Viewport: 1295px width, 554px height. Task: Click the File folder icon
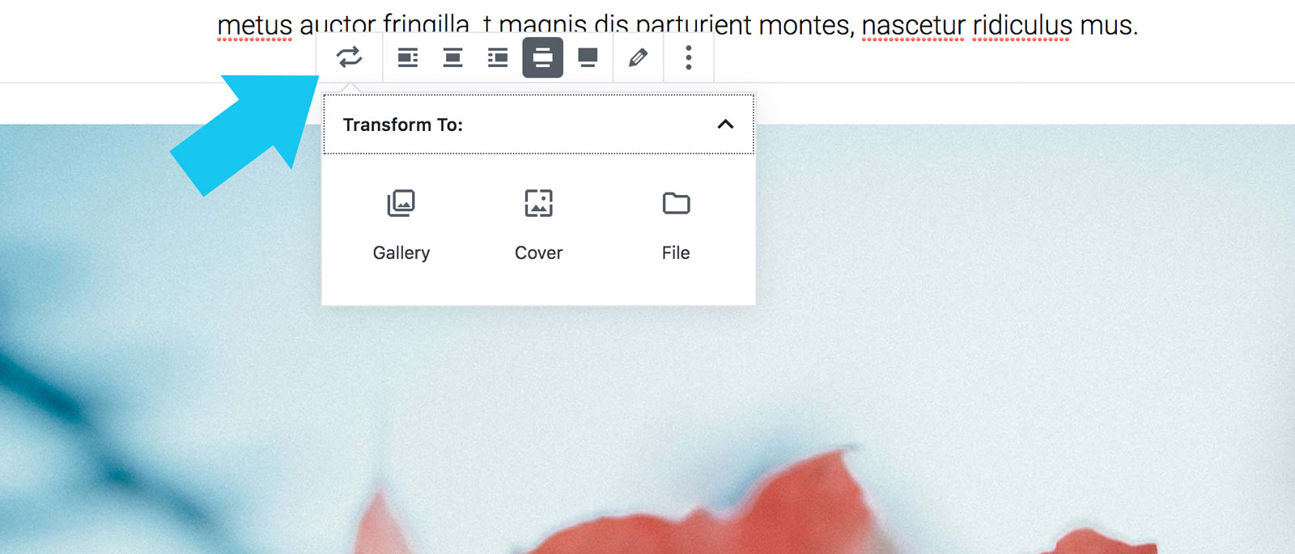(x=676, y=203)
